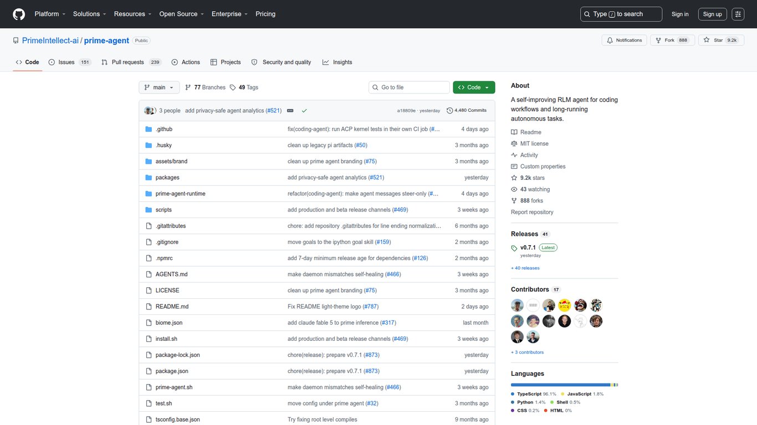Click the stars icon in About
Viewport: 757px width, 425px height.
point(514,178)
